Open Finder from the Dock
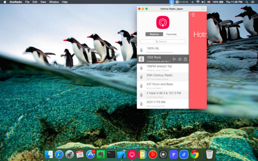258x161 pixels. click(49, 155)
